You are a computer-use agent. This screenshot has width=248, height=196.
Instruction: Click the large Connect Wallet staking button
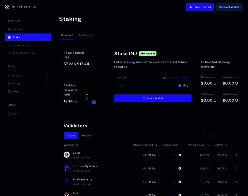click(153, 98)
